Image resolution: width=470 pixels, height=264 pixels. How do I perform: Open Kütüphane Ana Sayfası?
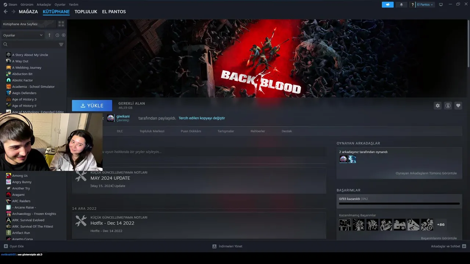[28, 24]
